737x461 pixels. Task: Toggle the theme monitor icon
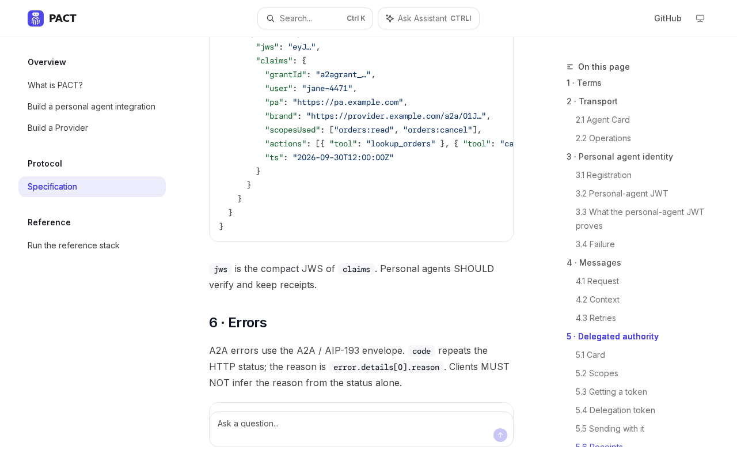pyautogui.click(x=700, y=18)
